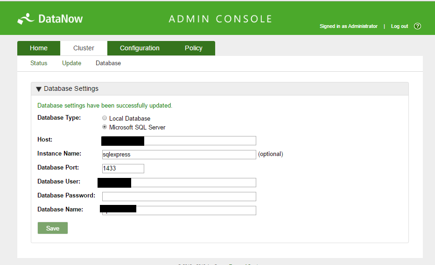The height and width of the screenshot is (265, 435).
Task: Open the help question mark icon
Action: 417,26
